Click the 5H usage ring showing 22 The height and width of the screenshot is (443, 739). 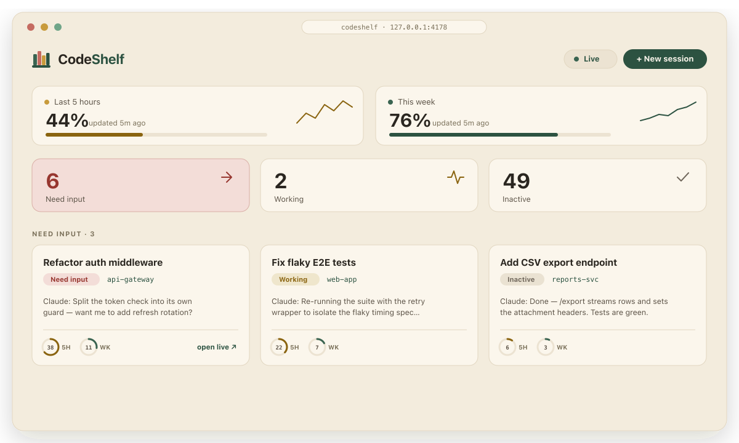tap(279, 347)
